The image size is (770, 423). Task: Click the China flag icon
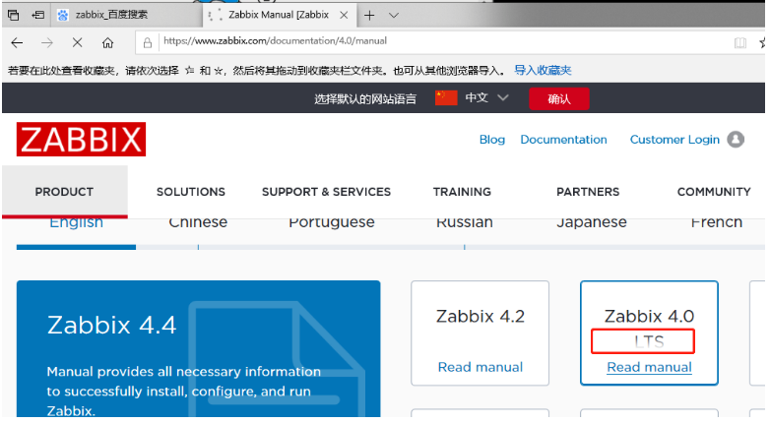click(x=446, y=97)
